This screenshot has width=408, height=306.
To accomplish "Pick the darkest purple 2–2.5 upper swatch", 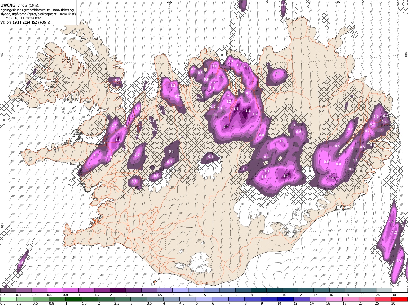I will [117, 290].
